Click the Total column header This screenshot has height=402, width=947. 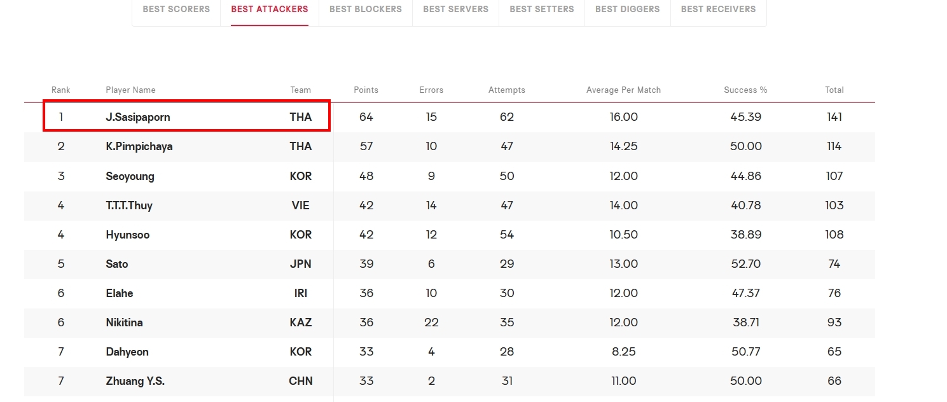[834, 90]
